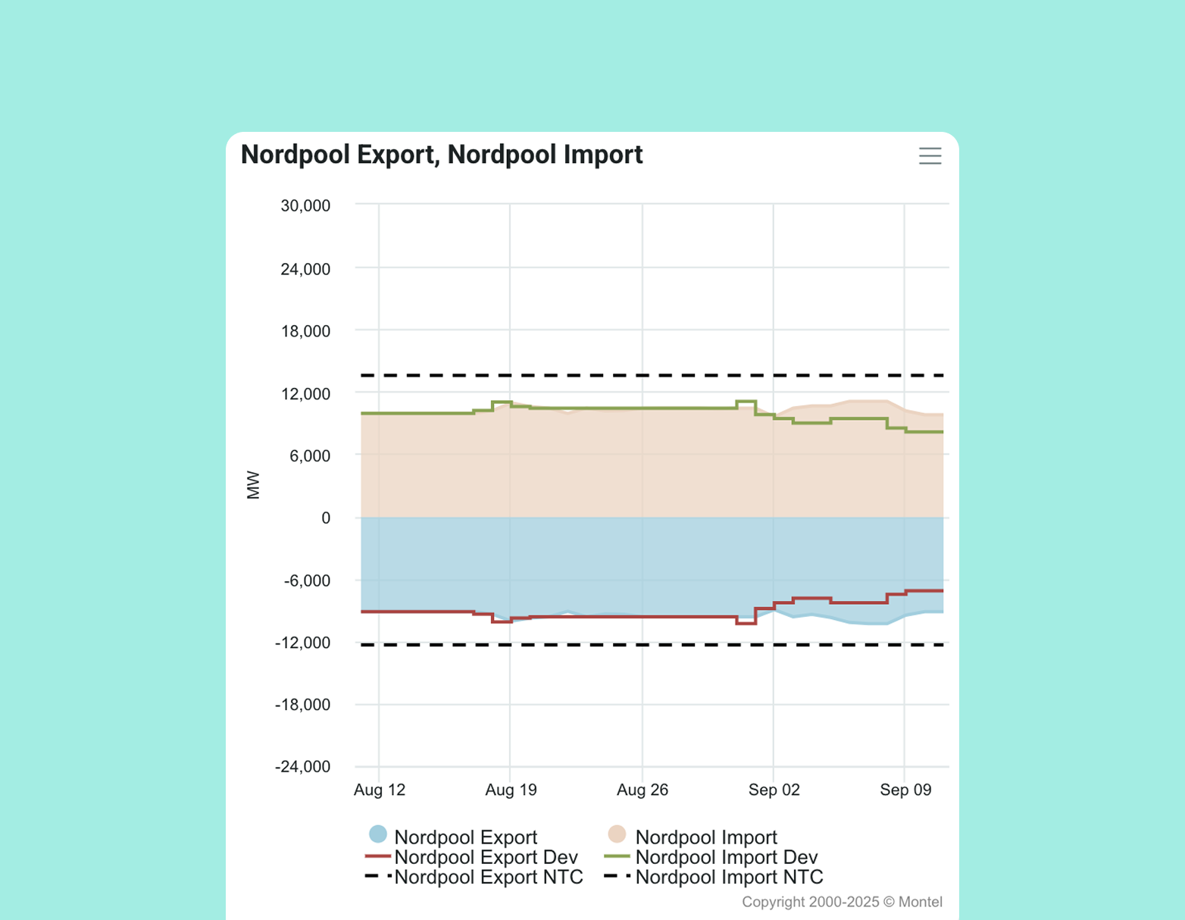1185x920 pixels.
Task: Click the Aug 12 x-axis label
Action: [380, 790]
